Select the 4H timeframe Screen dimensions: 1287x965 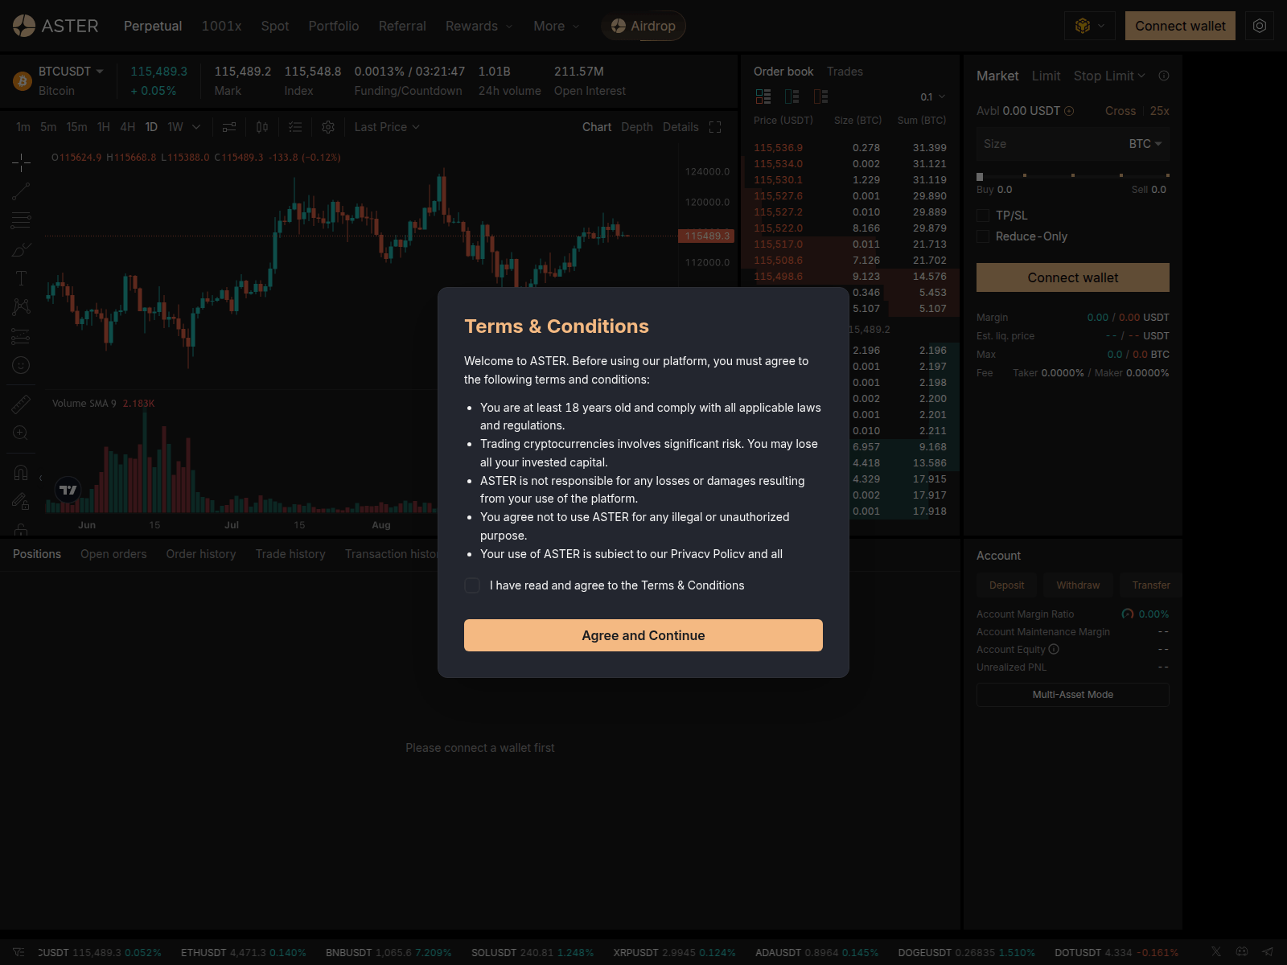[127, 127]
